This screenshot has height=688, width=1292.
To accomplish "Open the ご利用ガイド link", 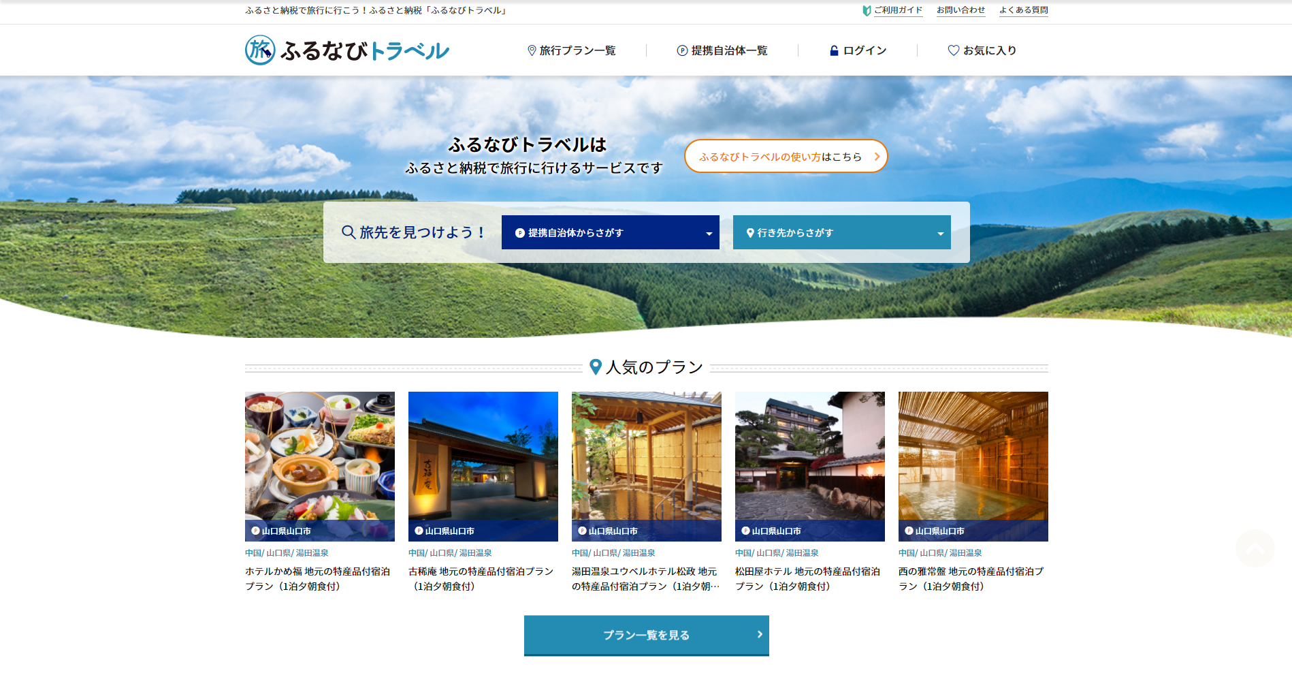I will pyautogui.click(x=899, y=10).
